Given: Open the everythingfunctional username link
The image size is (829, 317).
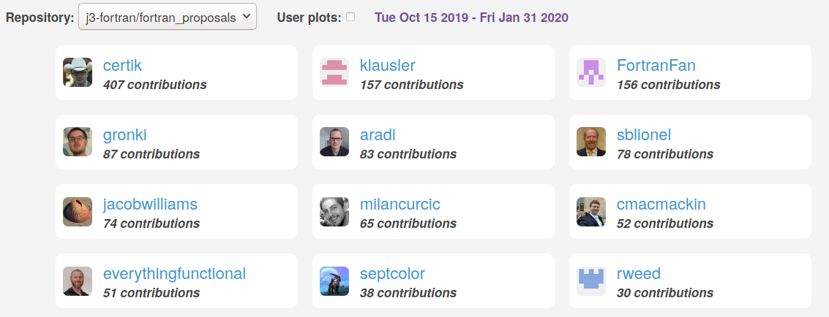Looking at the screenshot, I should click(174, 274).
